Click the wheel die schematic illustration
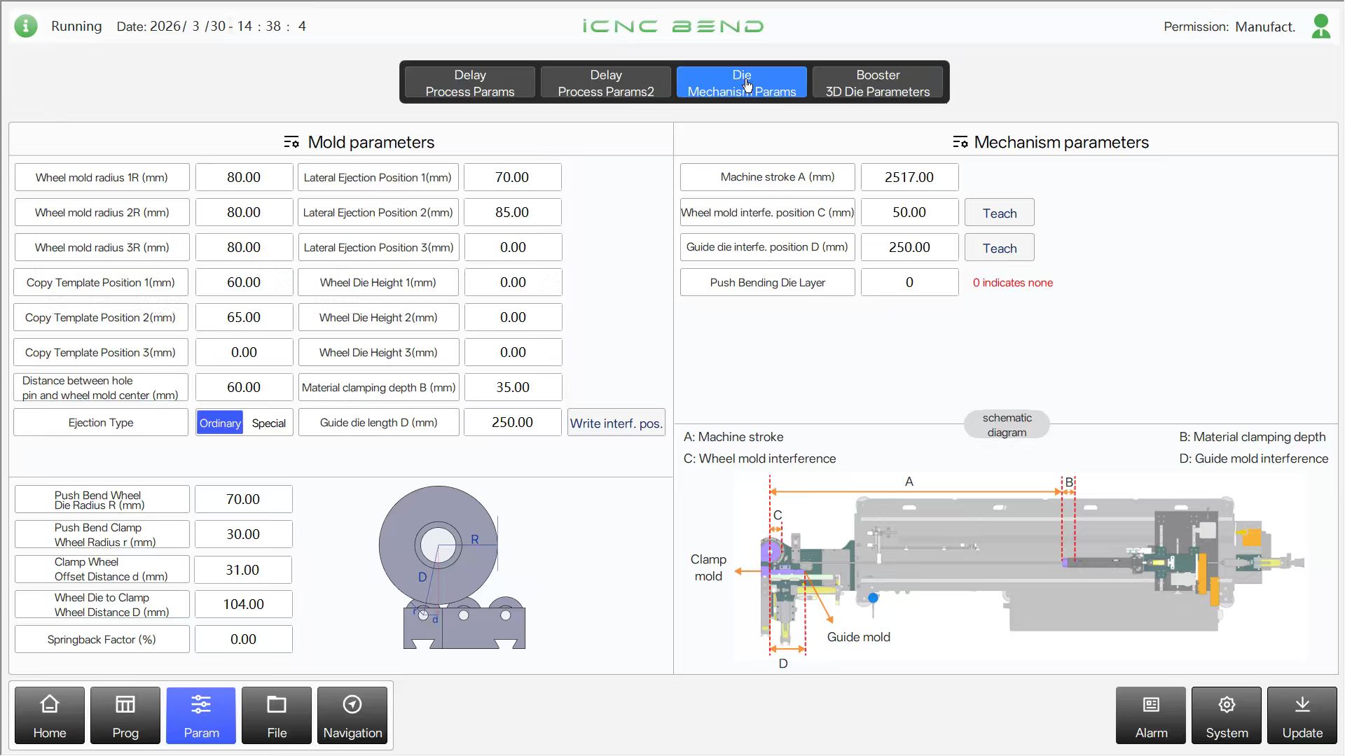 452,567
